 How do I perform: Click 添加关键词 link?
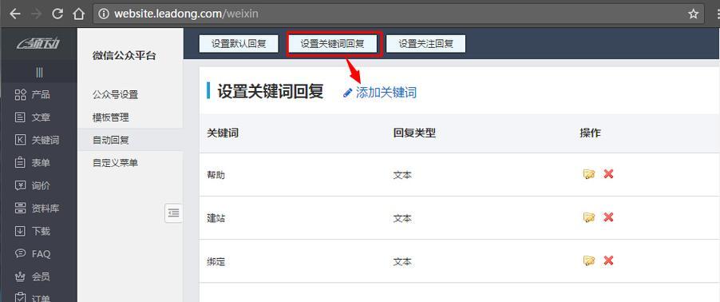click(380, 93)
